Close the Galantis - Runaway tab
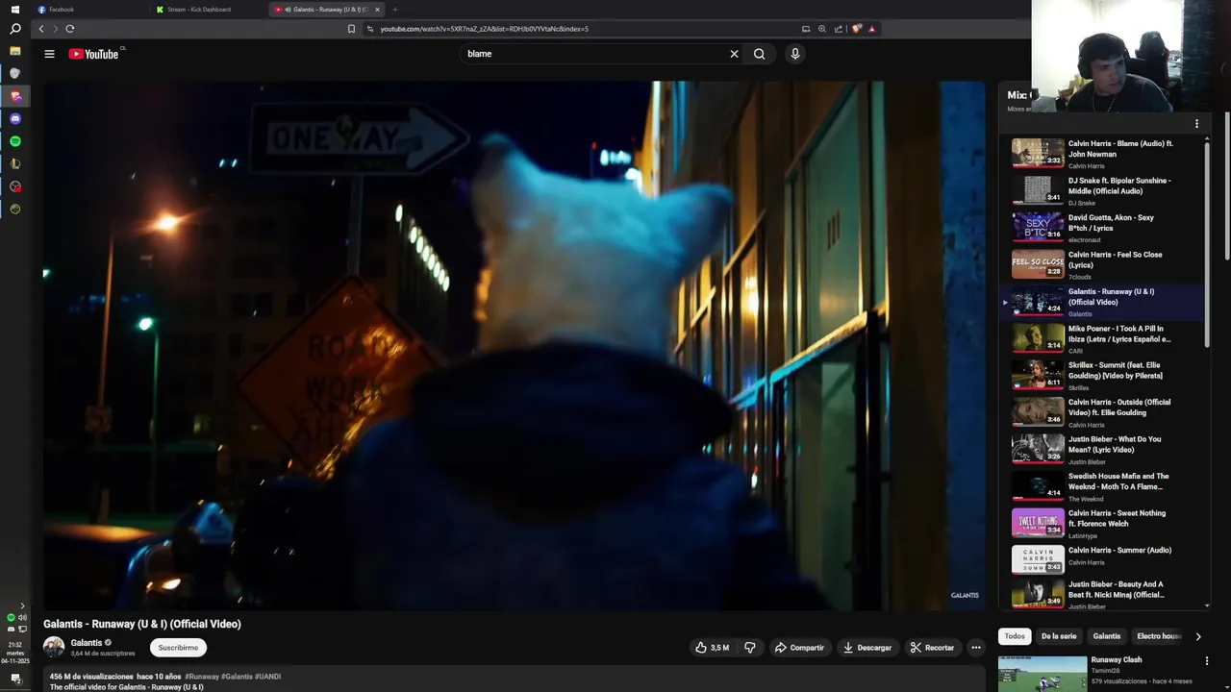Image resolution: width=1231 pixels, height=692 pixels. point(377,10)
